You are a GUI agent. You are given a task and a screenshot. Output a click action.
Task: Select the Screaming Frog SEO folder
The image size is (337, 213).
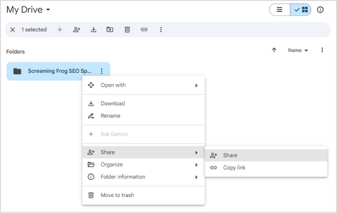pos(58,71)
